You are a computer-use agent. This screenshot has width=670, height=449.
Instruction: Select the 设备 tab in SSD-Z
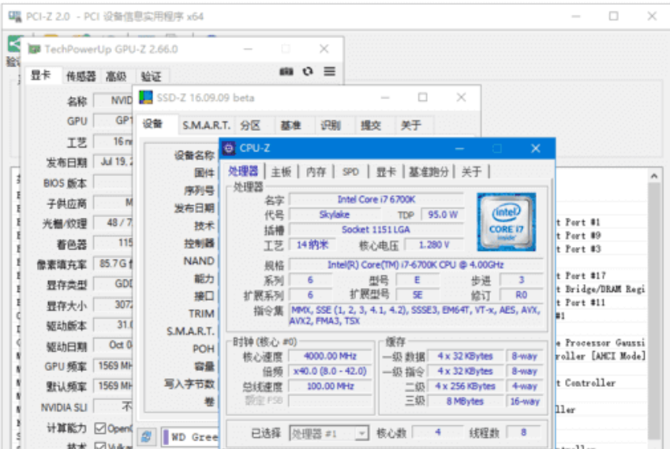coord(152,124)
